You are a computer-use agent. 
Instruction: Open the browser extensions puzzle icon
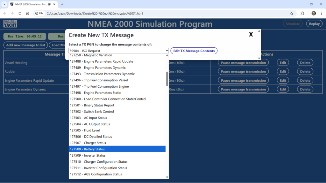point(302,13)
